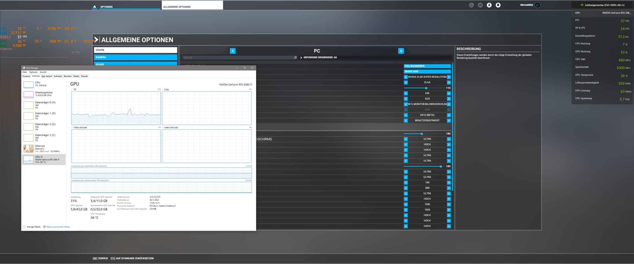Click the render scaling slider at 110
This screenshot has width=634, height=264.
pos(426,88)
